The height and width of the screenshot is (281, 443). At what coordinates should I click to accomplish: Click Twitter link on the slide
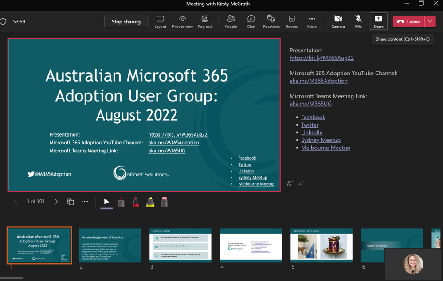(x=245, y=164)
